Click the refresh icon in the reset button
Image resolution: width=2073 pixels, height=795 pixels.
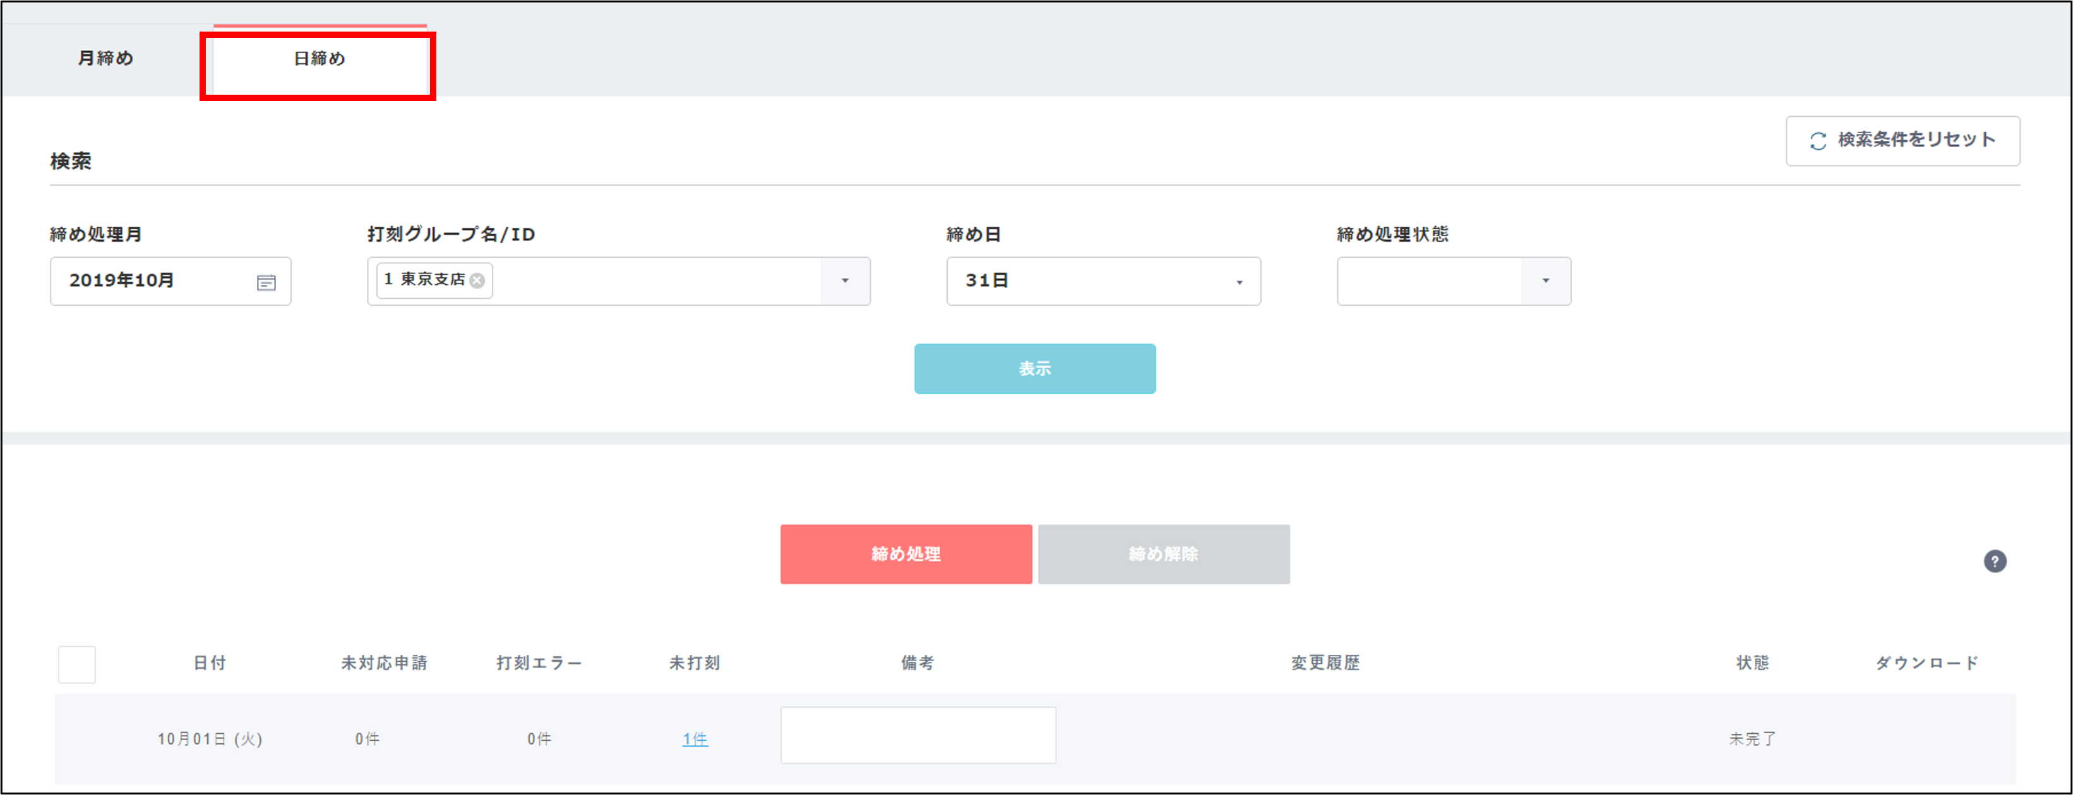point(1818,141)
